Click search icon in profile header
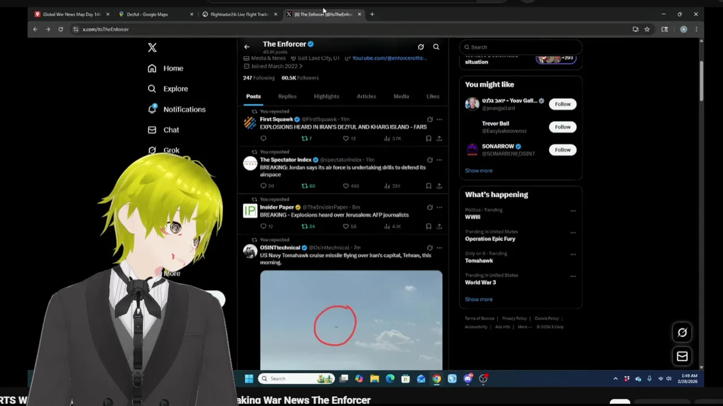Screen dimensions: 723x406 [x=436, y=47]
